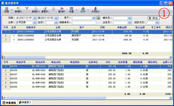The height and width of the screenshot is (106, 174).
Task: Click the lower grid's right scroll arrow
Action: click(x=171, y=98)
